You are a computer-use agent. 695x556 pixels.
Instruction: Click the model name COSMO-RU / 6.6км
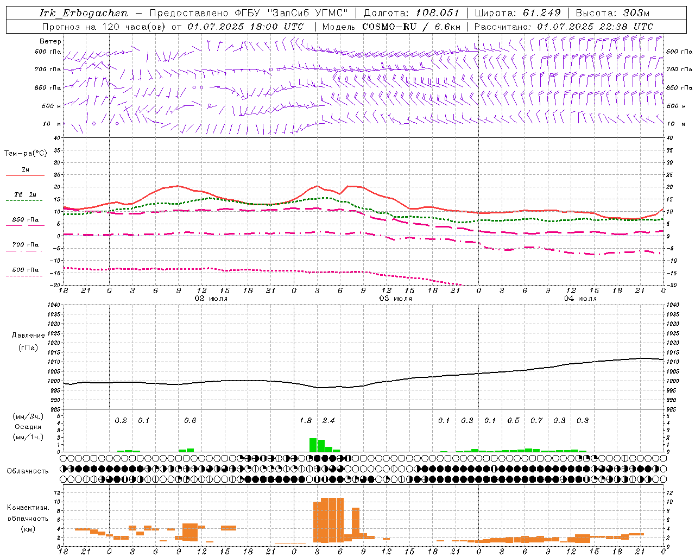coord(412,27)
